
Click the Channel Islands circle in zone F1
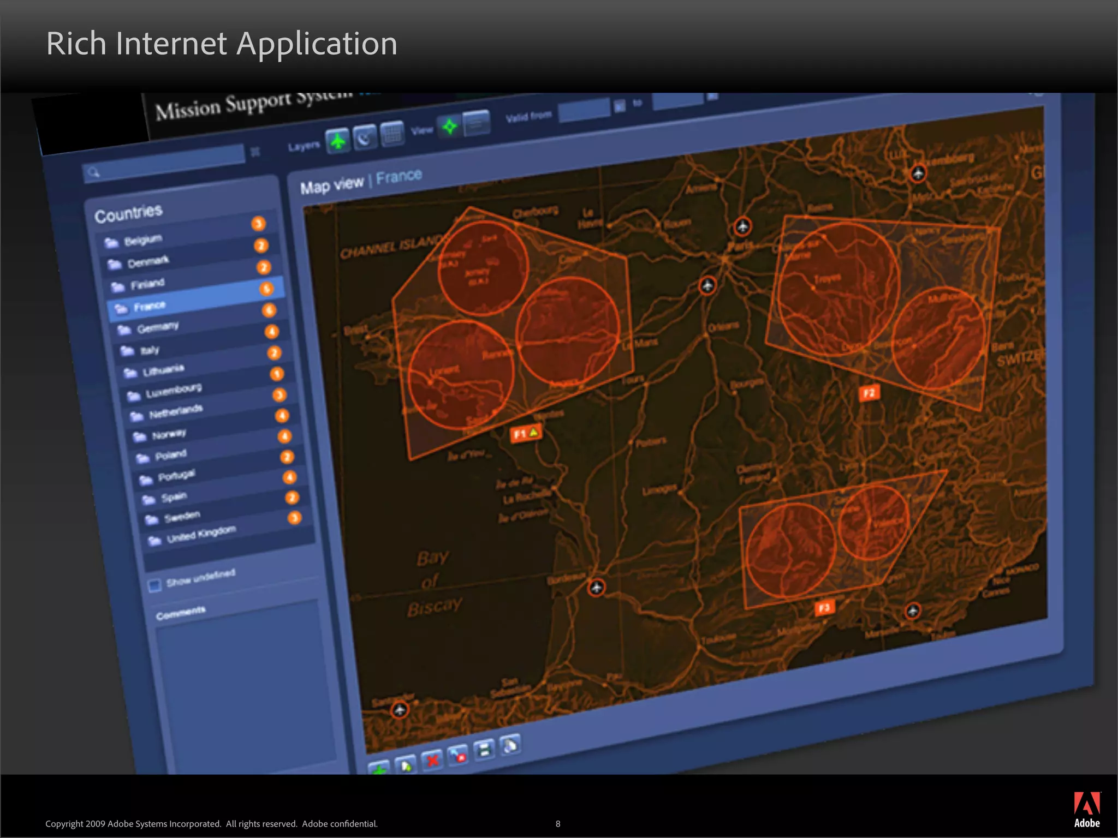click(x=483, y=268)
